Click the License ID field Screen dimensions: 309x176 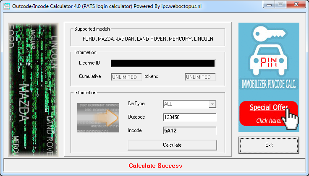pos(163,63)
